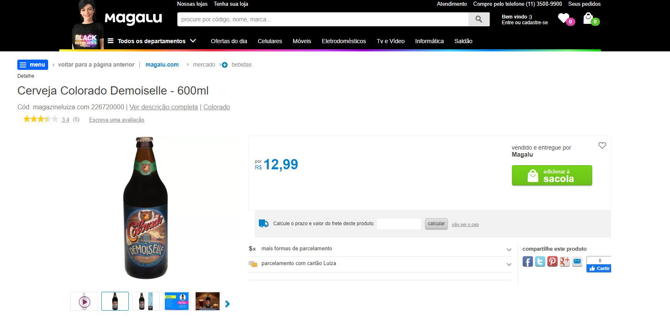Screen dimensions: 670x330
Task: Click Entre ou cadastre-se link
Action: [x=525, y=23]
